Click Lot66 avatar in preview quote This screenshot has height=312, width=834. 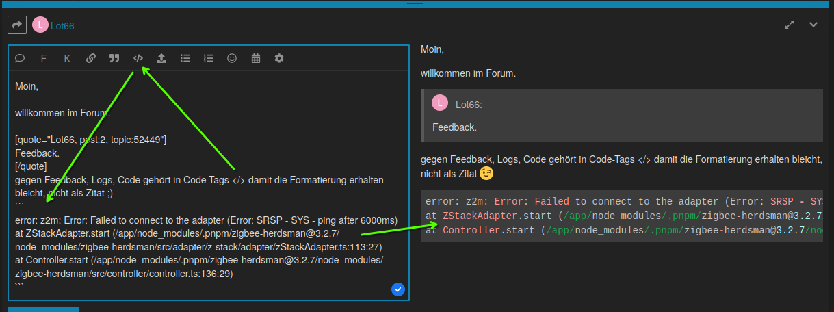(x=440, y=103)
